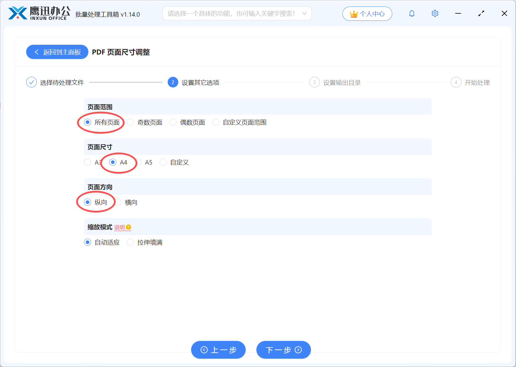Click step 3 设置输出目录 indicator
The width and height of the screenshot is (516, 367).
(315, 82)
